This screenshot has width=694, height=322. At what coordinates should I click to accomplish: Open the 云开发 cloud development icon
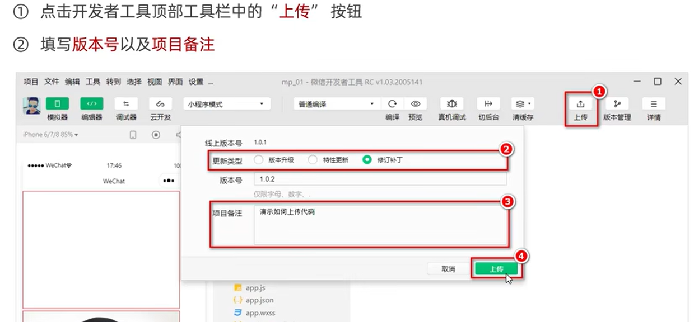point(160,104)
